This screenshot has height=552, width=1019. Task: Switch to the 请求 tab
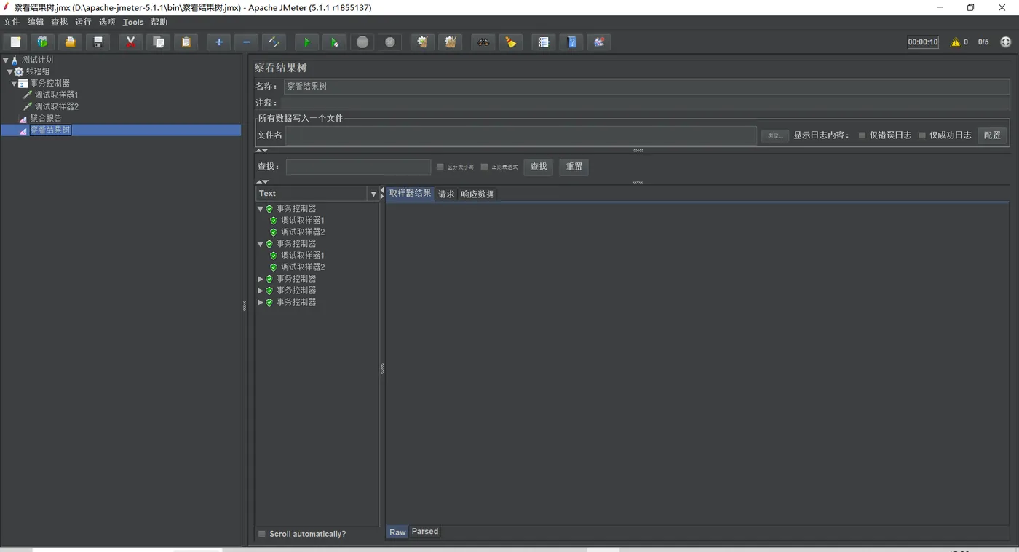pos(446,194)
